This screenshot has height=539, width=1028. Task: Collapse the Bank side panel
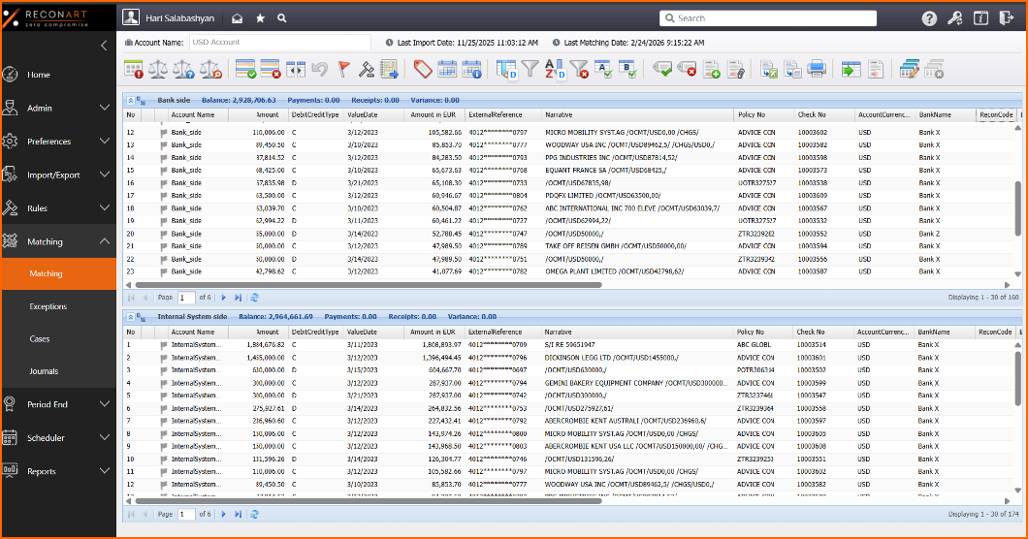tap(131, 100)
